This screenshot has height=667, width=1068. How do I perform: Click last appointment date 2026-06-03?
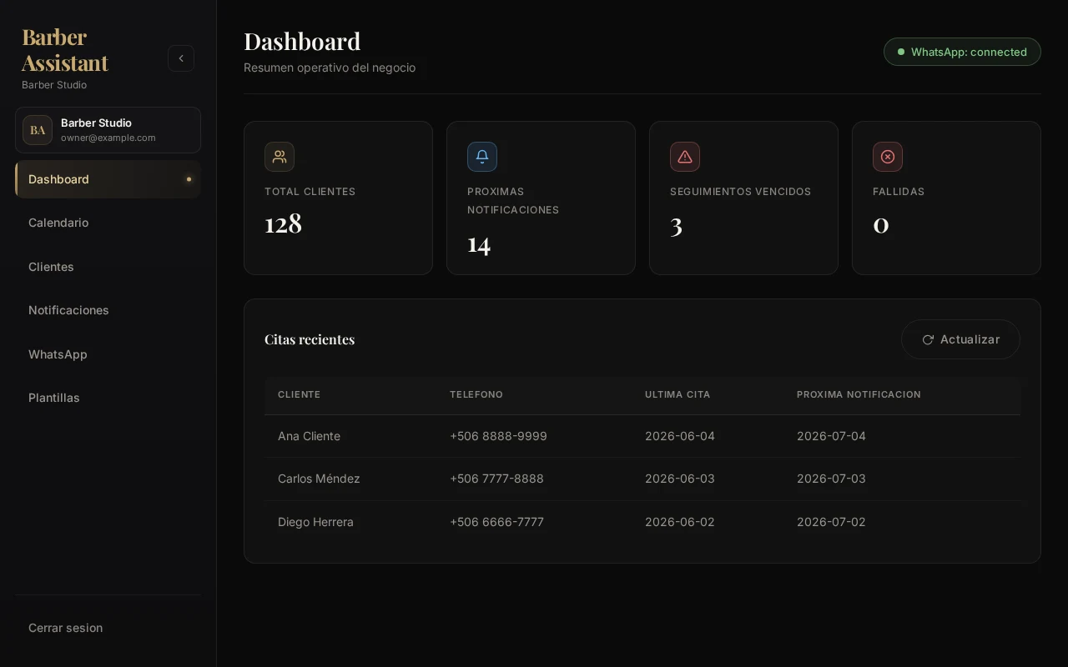(x=680, y=479)
